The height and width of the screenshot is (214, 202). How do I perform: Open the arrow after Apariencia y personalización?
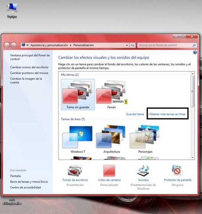tap(70, 45)
